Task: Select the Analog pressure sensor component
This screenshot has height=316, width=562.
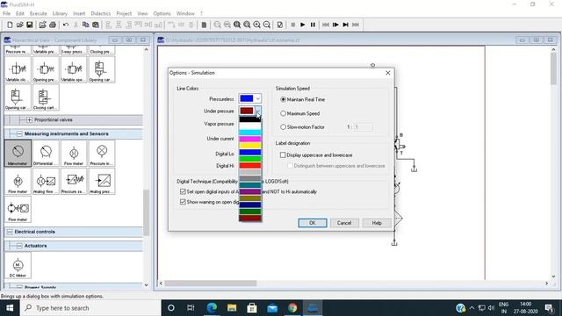Action: coord(102,182)
